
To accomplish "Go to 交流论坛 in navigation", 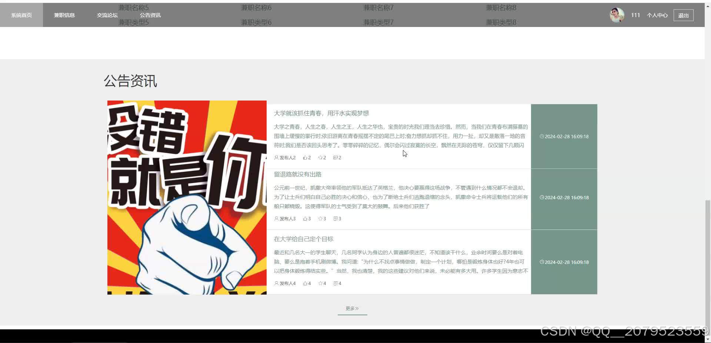I will (x=107, y=15).
